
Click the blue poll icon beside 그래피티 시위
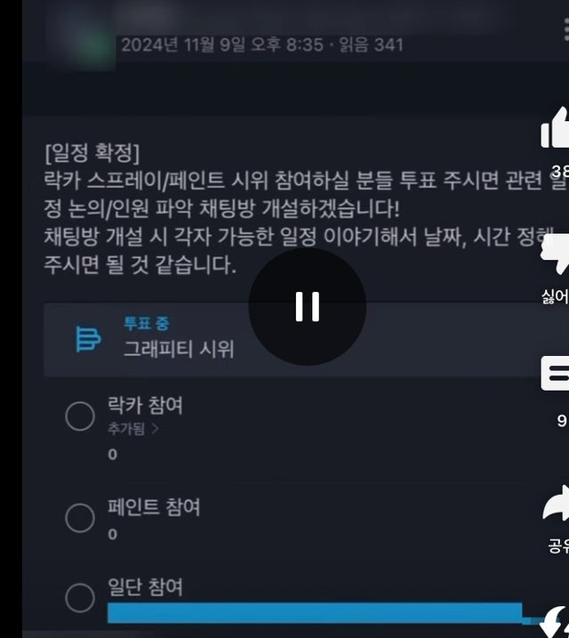[88, 338]
